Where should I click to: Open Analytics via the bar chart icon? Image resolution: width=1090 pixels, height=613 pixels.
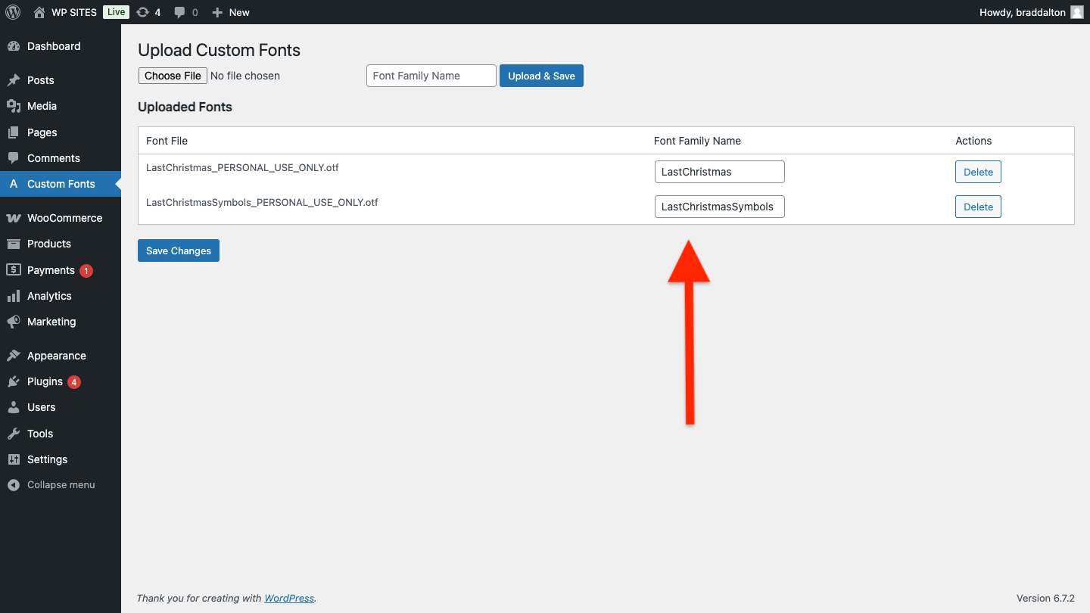coord(15,295)
